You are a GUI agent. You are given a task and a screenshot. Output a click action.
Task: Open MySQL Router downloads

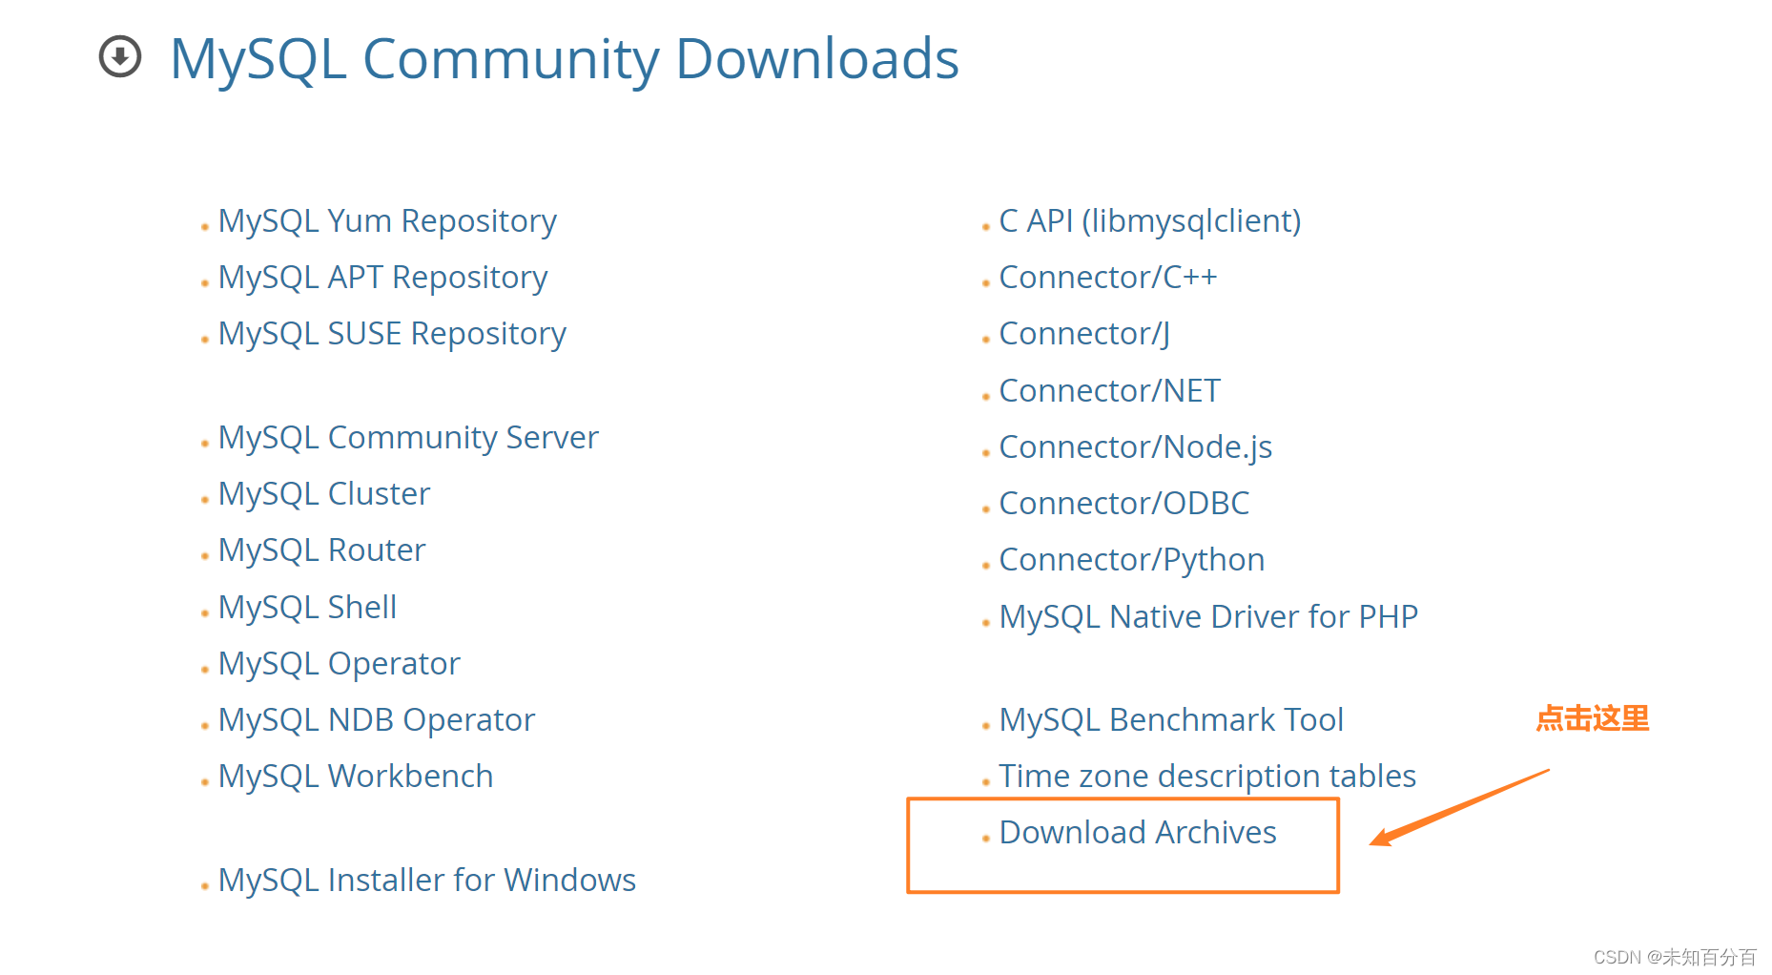pyautogui.click(x=320, y=550)
